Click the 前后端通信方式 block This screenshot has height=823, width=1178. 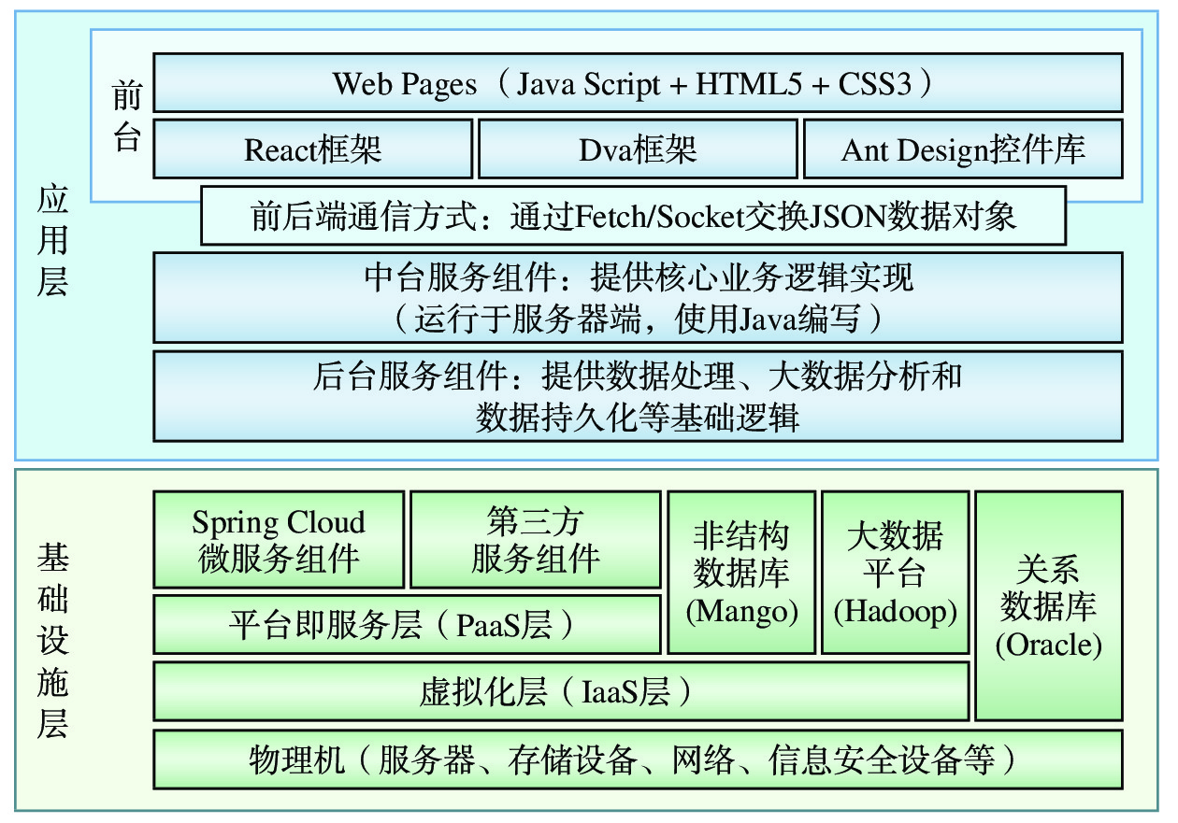coord(633,216)
